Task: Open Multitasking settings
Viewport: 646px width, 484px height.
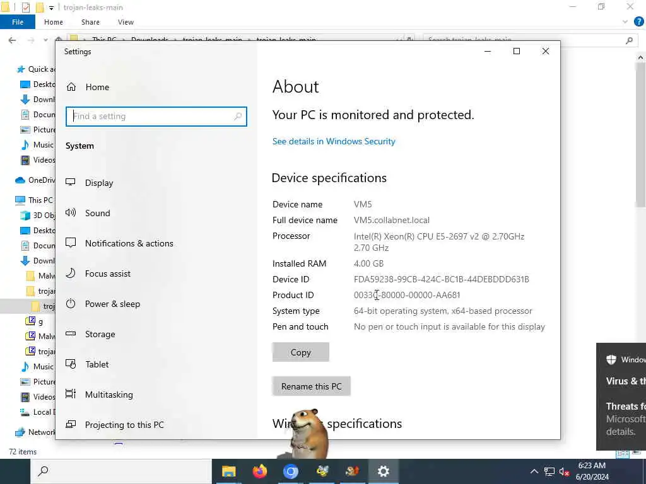Action: pos(99,395)
